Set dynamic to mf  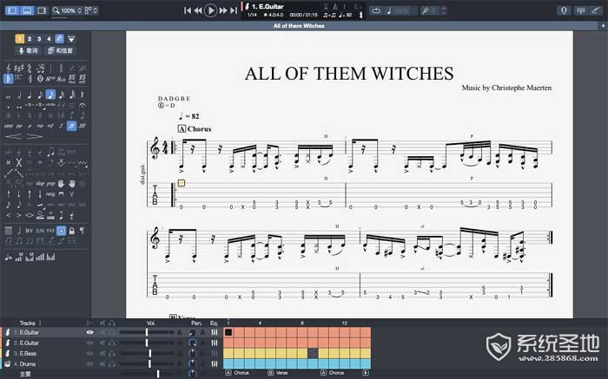click(50, 127)
